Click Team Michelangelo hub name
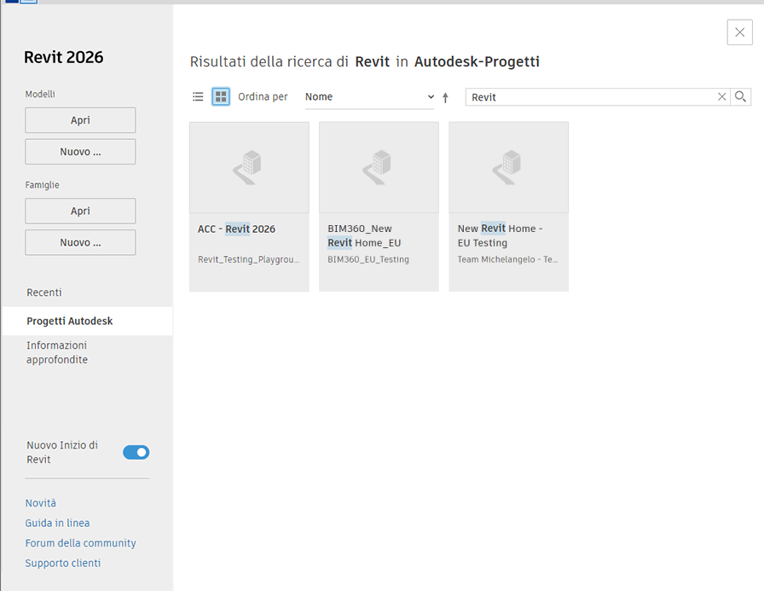This screenshot has height=591, width=764. (507, 260)
